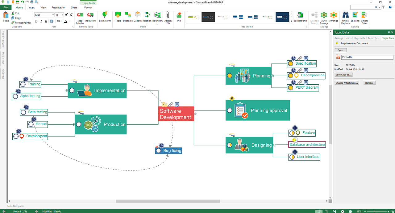Toggle italic formatting
Image resolution: width=395 pixels, height=213 pixels.
point(41,21)
